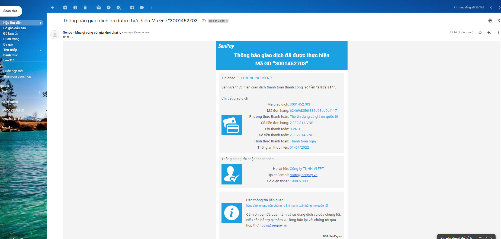Go to the older email arrow

[499, 8]
